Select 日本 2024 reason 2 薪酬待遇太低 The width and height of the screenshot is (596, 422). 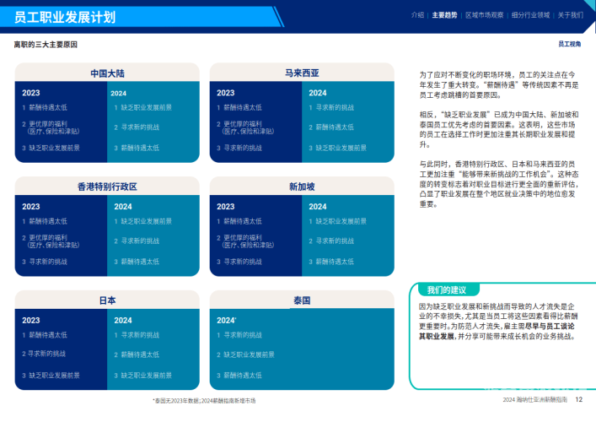tap(137, 354)
